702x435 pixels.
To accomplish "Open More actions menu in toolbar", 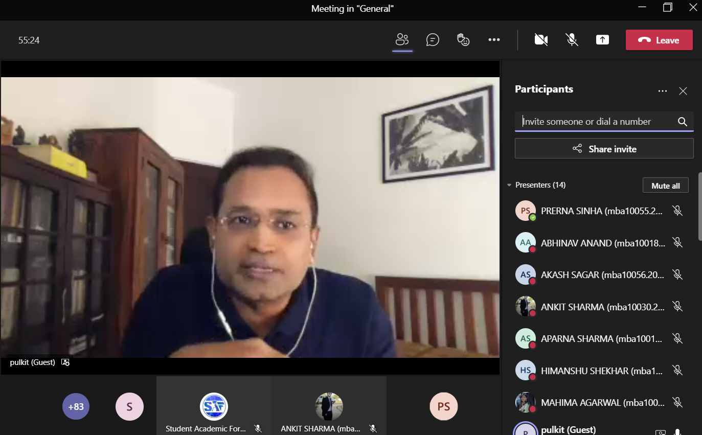I will [494, 40].
